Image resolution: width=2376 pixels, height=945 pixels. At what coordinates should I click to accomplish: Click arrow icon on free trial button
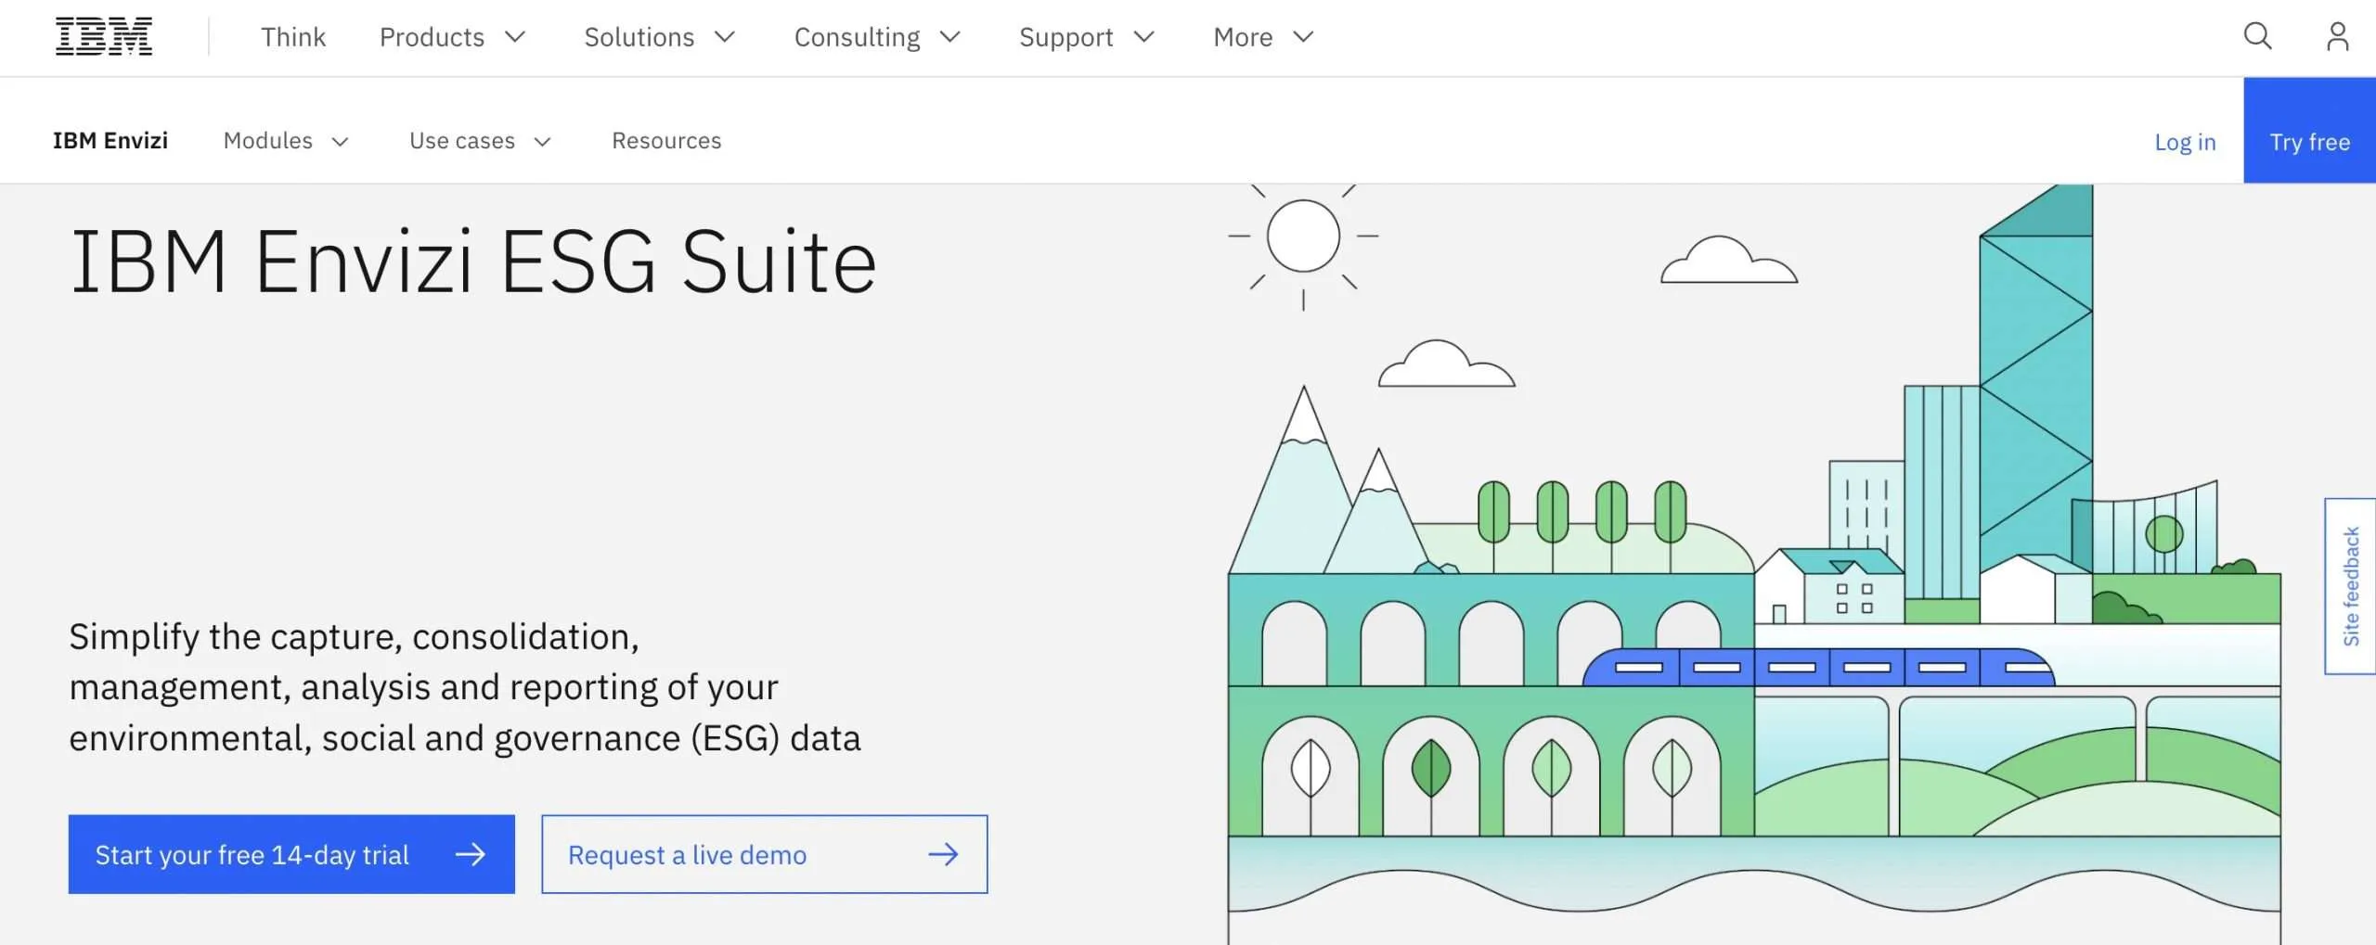click(x=471, y=854)
